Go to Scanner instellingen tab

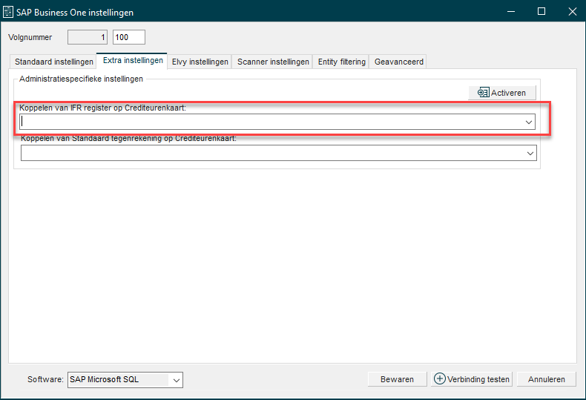point(273,62)
